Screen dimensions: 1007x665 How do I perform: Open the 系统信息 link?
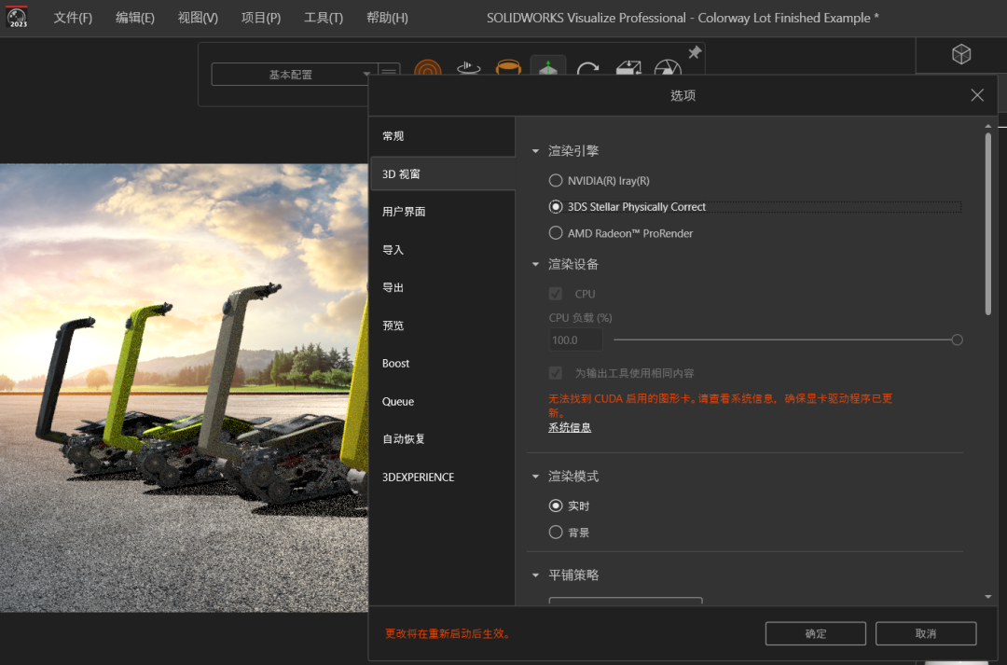pyautogui.click(x=570, y=426)
